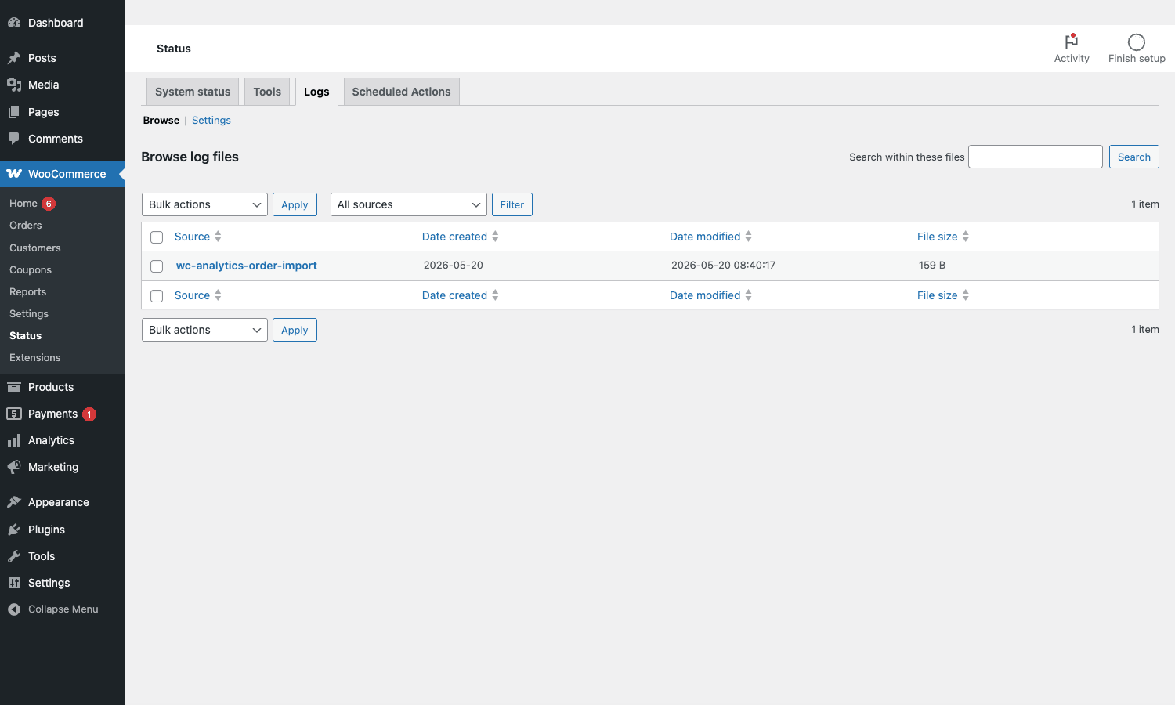
Task: Open WooCommerce Orders submenu item
Action: pyautogui.click(x=26, y=225)
